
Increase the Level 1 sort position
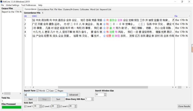[x=40, y=105]
